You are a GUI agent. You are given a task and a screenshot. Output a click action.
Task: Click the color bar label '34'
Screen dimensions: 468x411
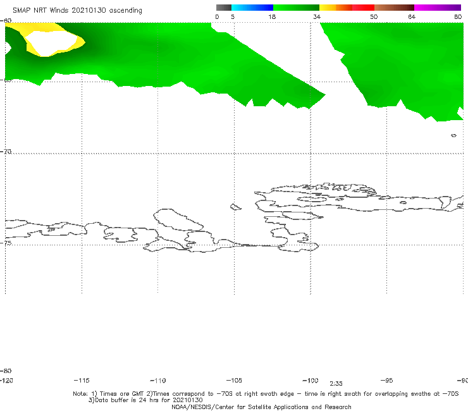click(x=317, y=17)
